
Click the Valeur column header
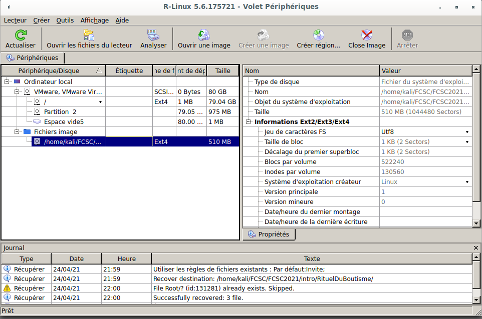425,70
